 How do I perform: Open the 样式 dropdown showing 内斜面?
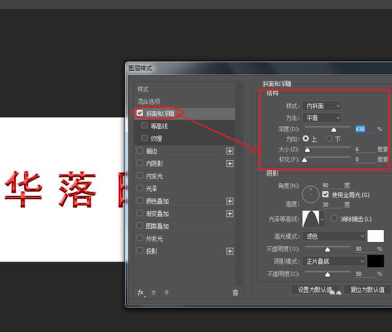coord(322,106)
